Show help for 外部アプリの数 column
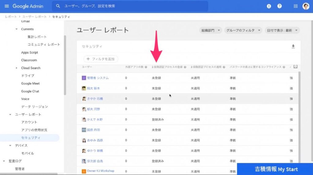The image size is (313, 175). tap(146, 67)
